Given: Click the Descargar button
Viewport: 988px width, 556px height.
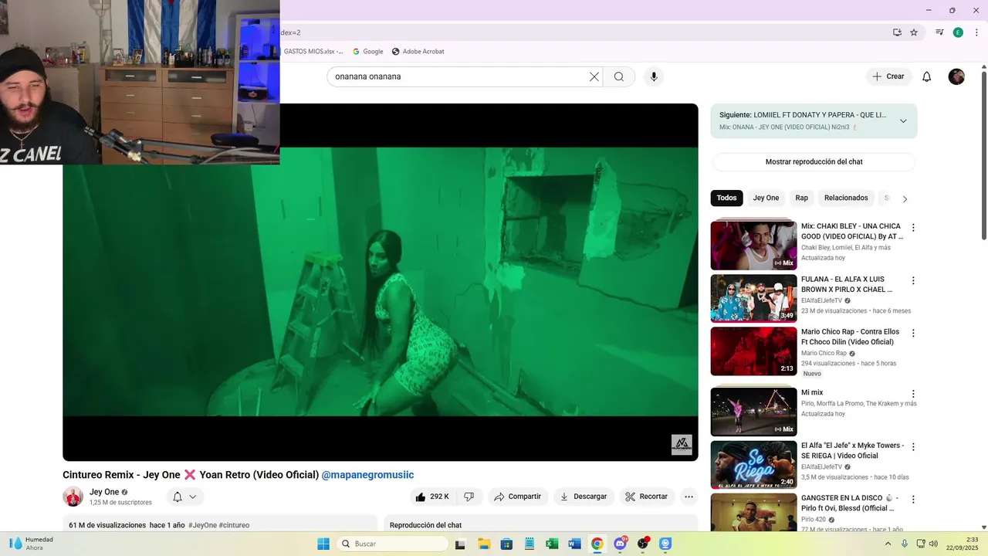Looking at the screenshot, I should coord(584,497).
